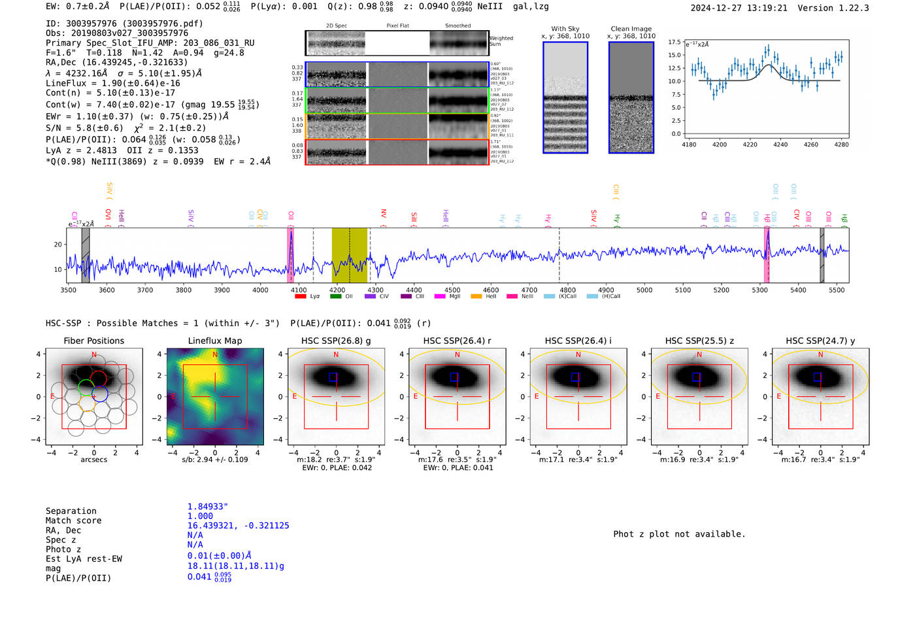The height and width of the screenshot is (623, 915).
Task: Click the Primary Spec_Slot_IFU_AMP text line
Action: tap(150, 42)
